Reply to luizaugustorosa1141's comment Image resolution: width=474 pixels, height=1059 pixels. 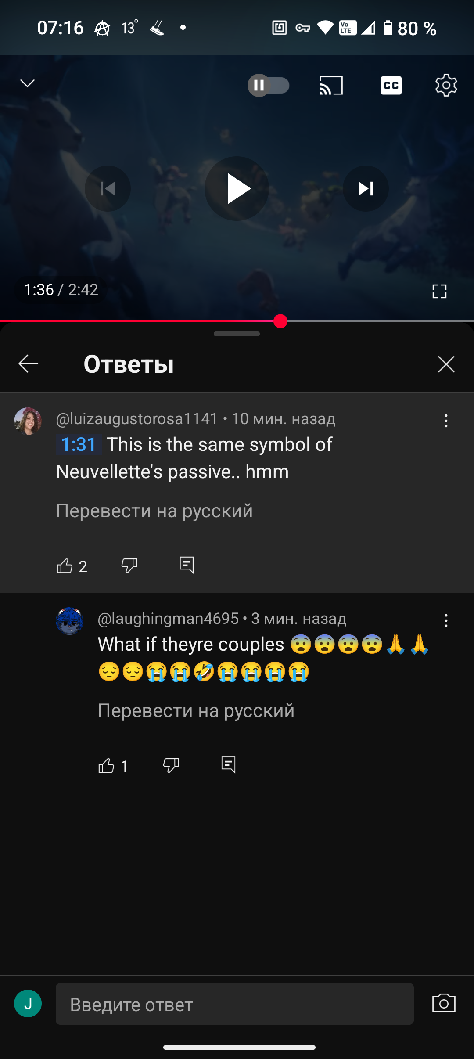click(187, 565)
